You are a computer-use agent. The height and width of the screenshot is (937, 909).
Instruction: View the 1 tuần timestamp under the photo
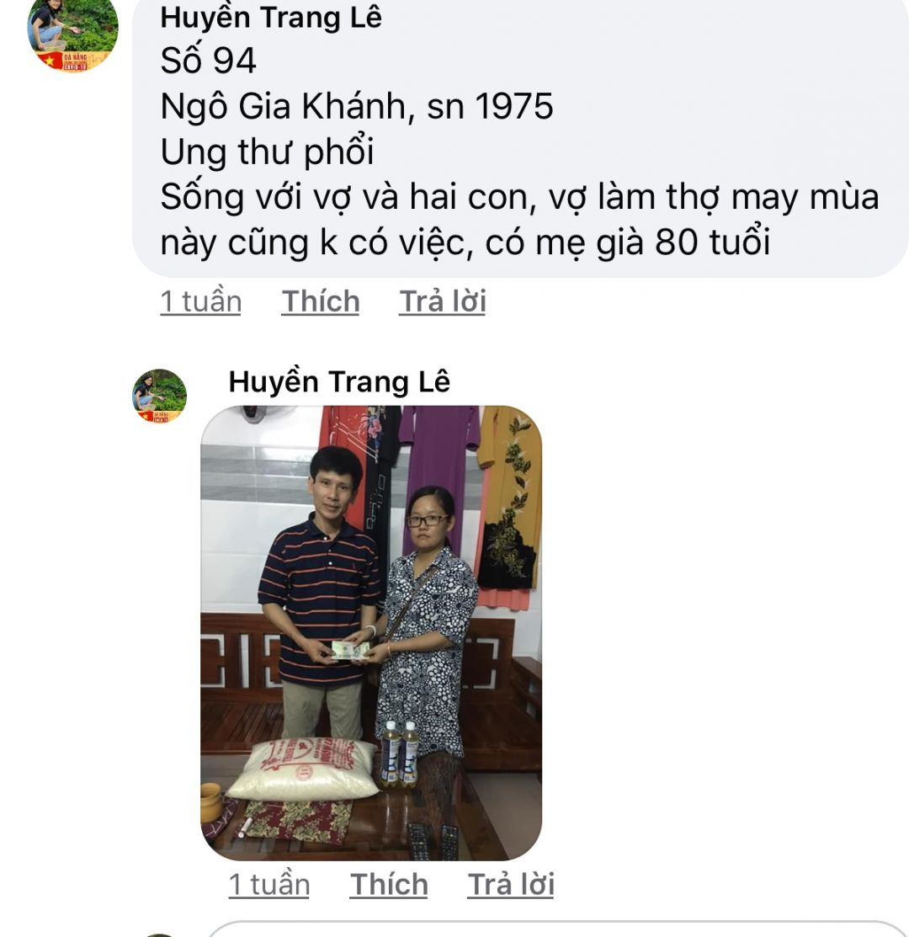tap(268, 885)
